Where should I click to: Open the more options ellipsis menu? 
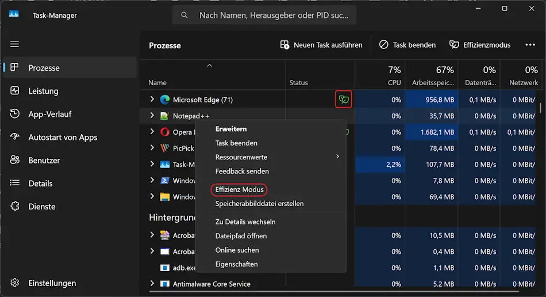[x=530, y=45]
